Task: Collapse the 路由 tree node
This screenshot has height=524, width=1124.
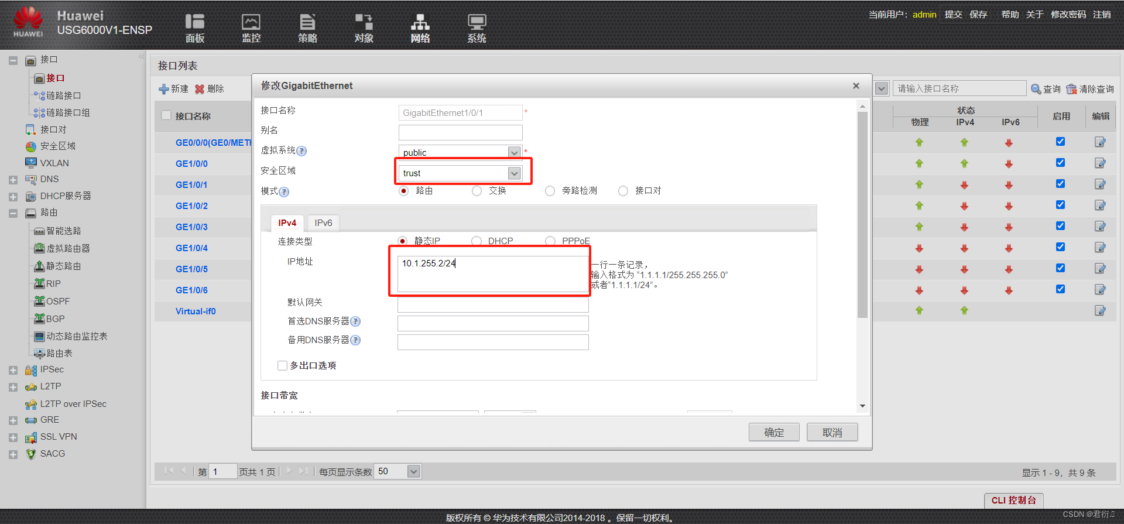Action: tap(13, 214)
